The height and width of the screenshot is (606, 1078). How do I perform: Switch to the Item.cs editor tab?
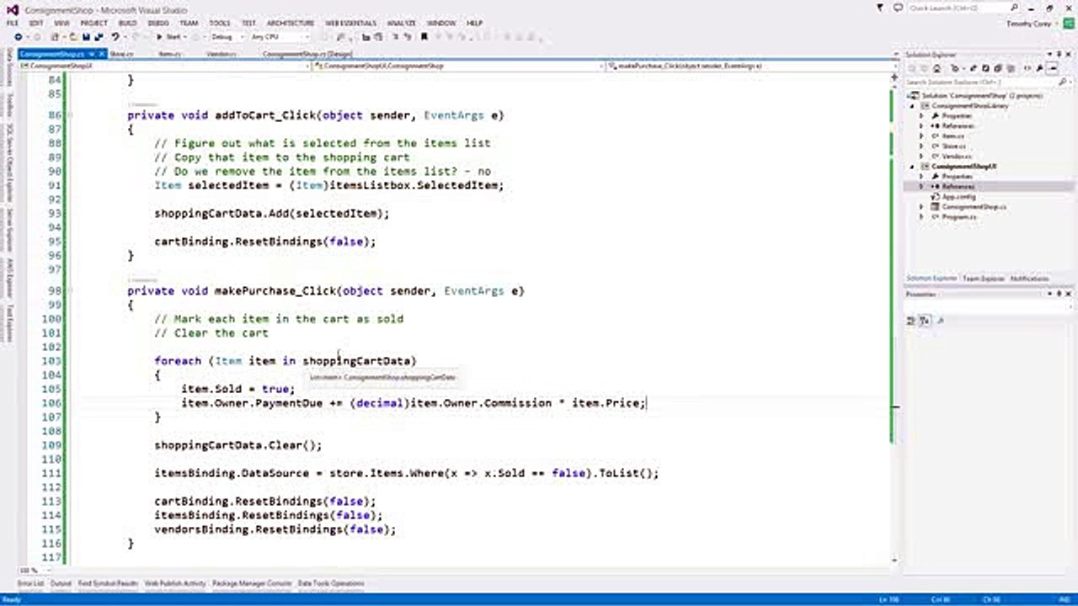click(170, 54)
